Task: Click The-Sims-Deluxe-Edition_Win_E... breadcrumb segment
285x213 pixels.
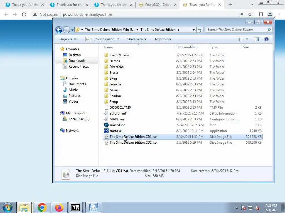Action: point(110,30)
